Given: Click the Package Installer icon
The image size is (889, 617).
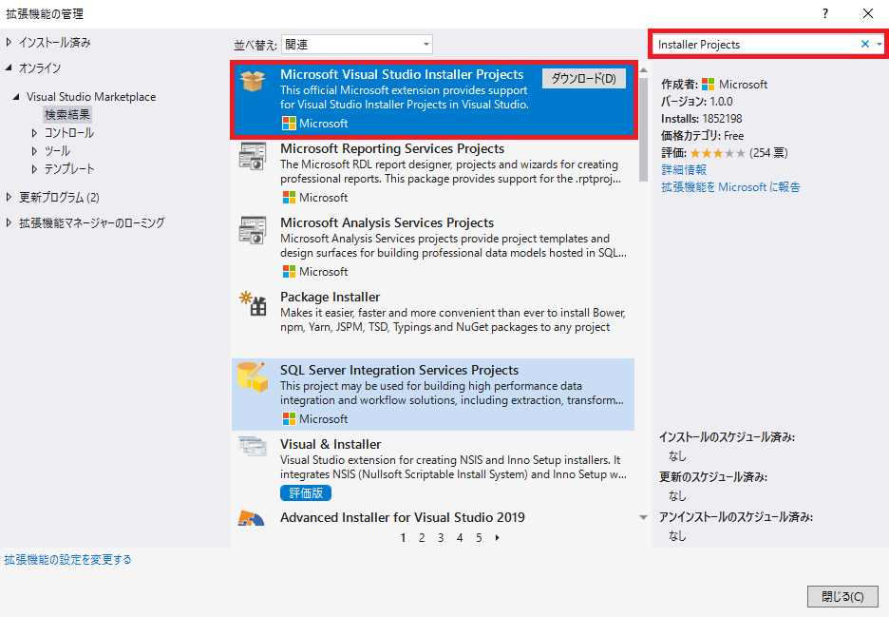Looking at the screenshot, I should tap(253, 303).
